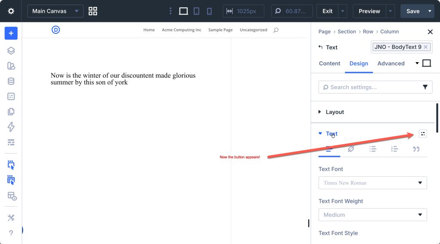Switch to the Content tab
440x244 pixels.
(330, 63)
